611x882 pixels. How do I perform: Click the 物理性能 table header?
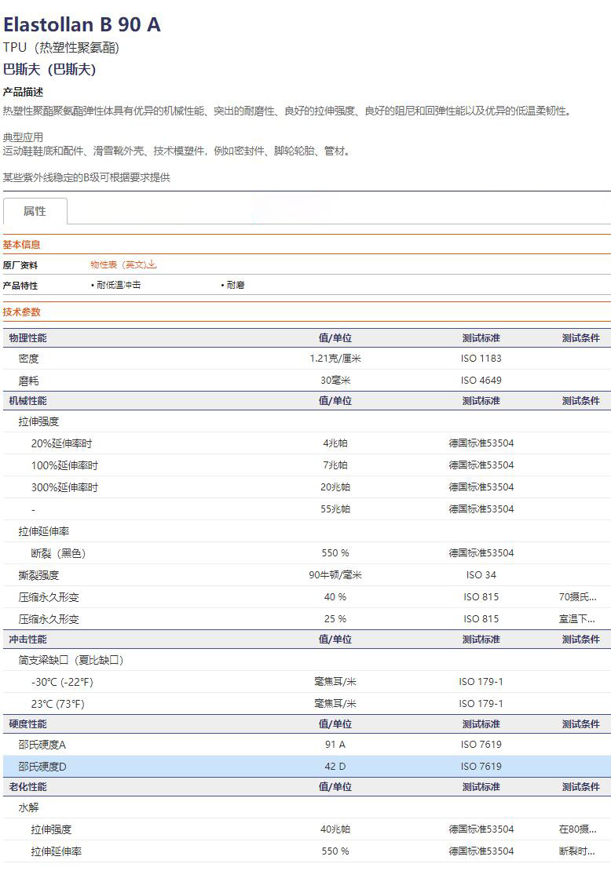pos(28,337)
